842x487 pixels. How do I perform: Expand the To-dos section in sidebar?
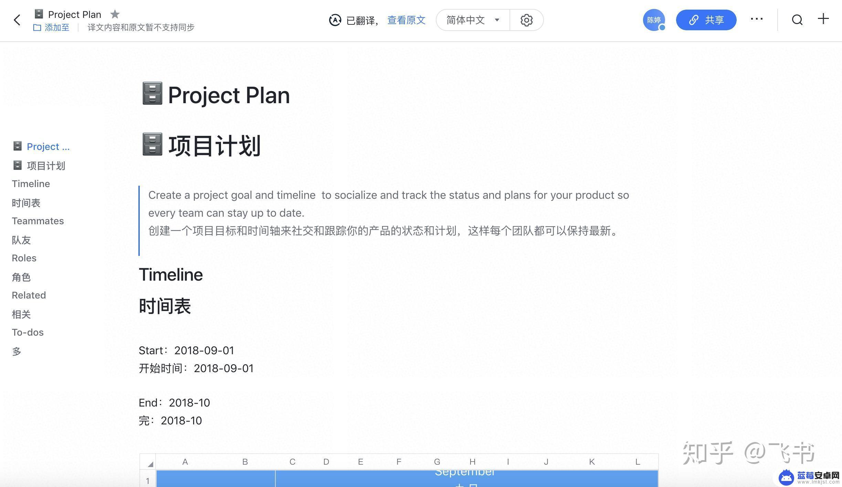pyautogui.click(x=27, y=332)
